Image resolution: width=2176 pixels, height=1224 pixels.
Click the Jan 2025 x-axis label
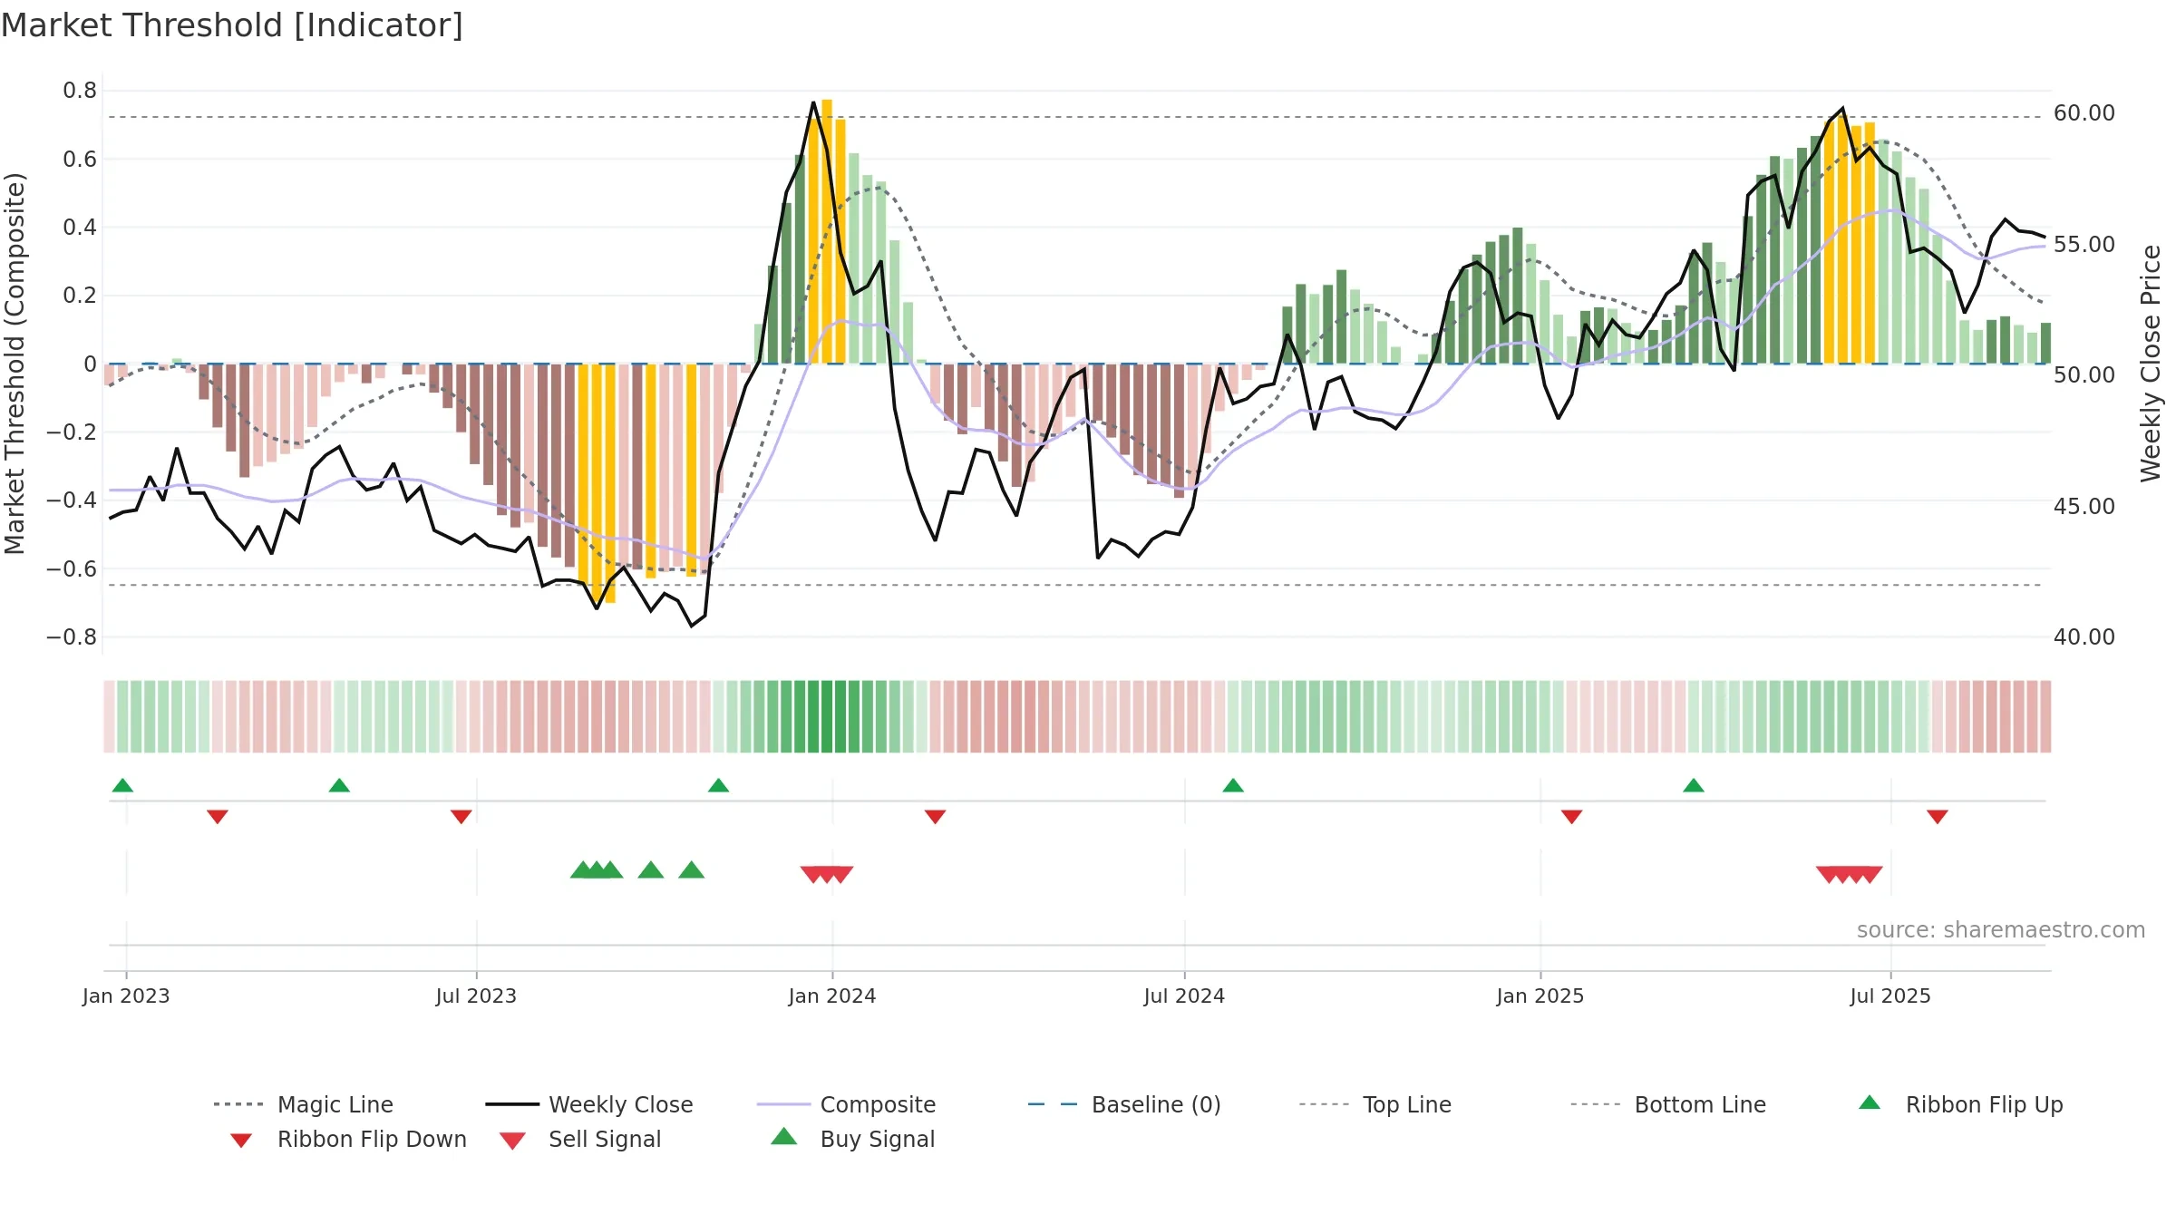(1540, 996)
